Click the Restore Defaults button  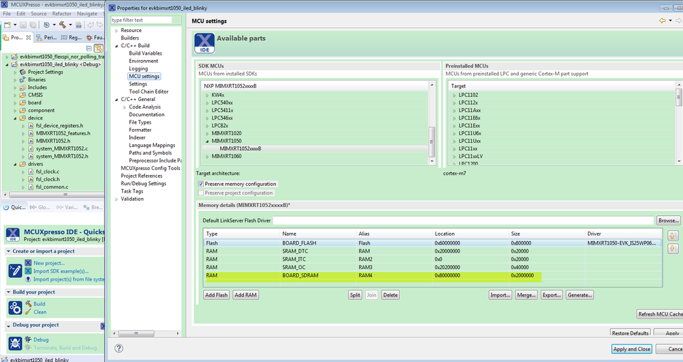click(630, 333)
